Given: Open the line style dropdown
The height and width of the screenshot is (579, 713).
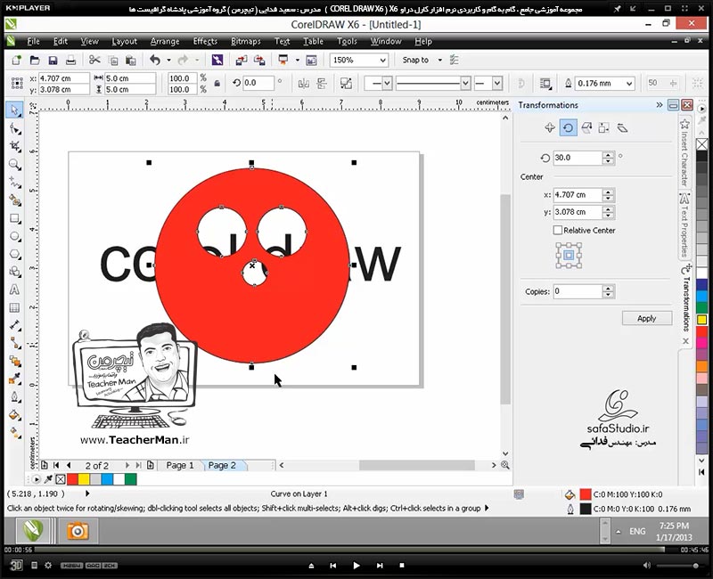Looking at the screenshot, I should (465, 83).
